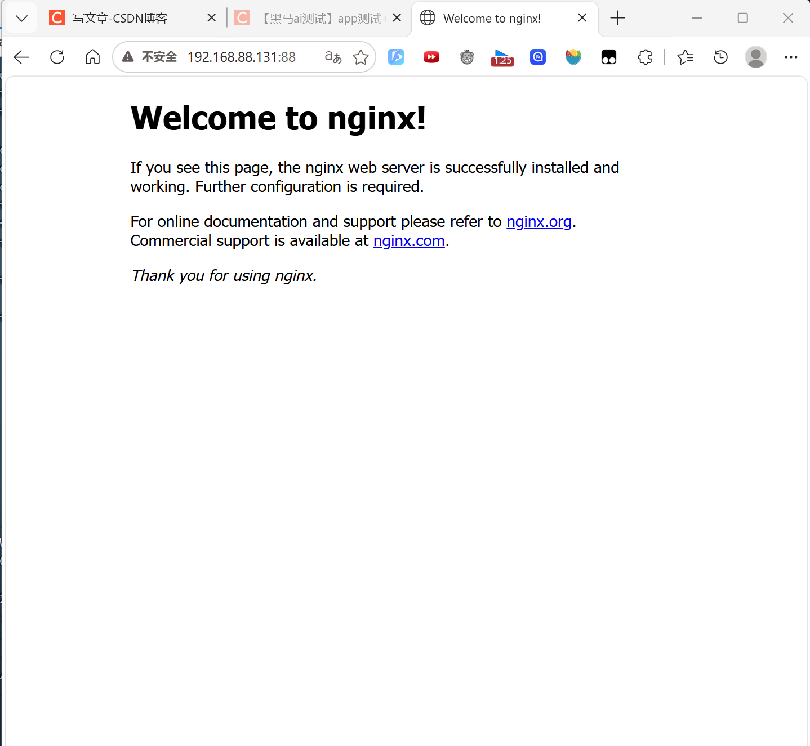This screenshot has height=746, width=810.
Task: Click the address bar URL 192.168.88.131:88
Action: [x=242, y=57]
